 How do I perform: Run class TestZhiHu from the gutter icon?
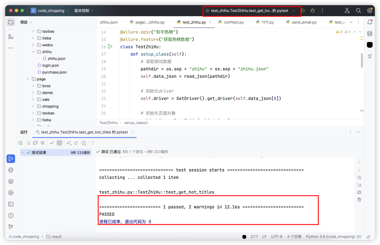point(110,46)
